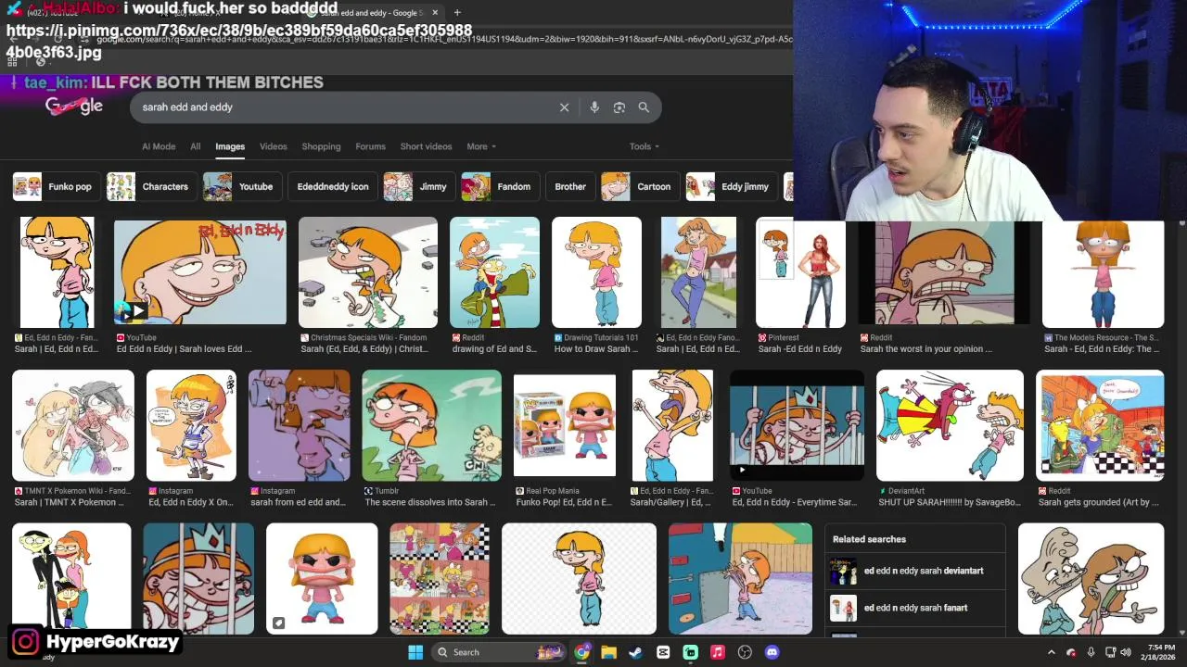1187x667 pixels.
Task: Open 'The scene dissolves into Sarah' Tumblr result
Action: 431,426
